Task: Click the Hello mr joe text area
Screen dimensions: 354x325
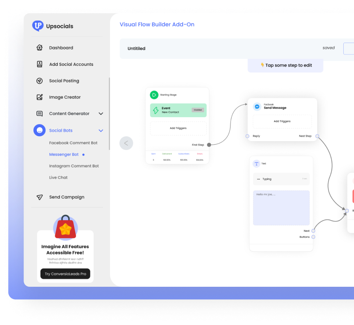Action: [x=281, y=208]
